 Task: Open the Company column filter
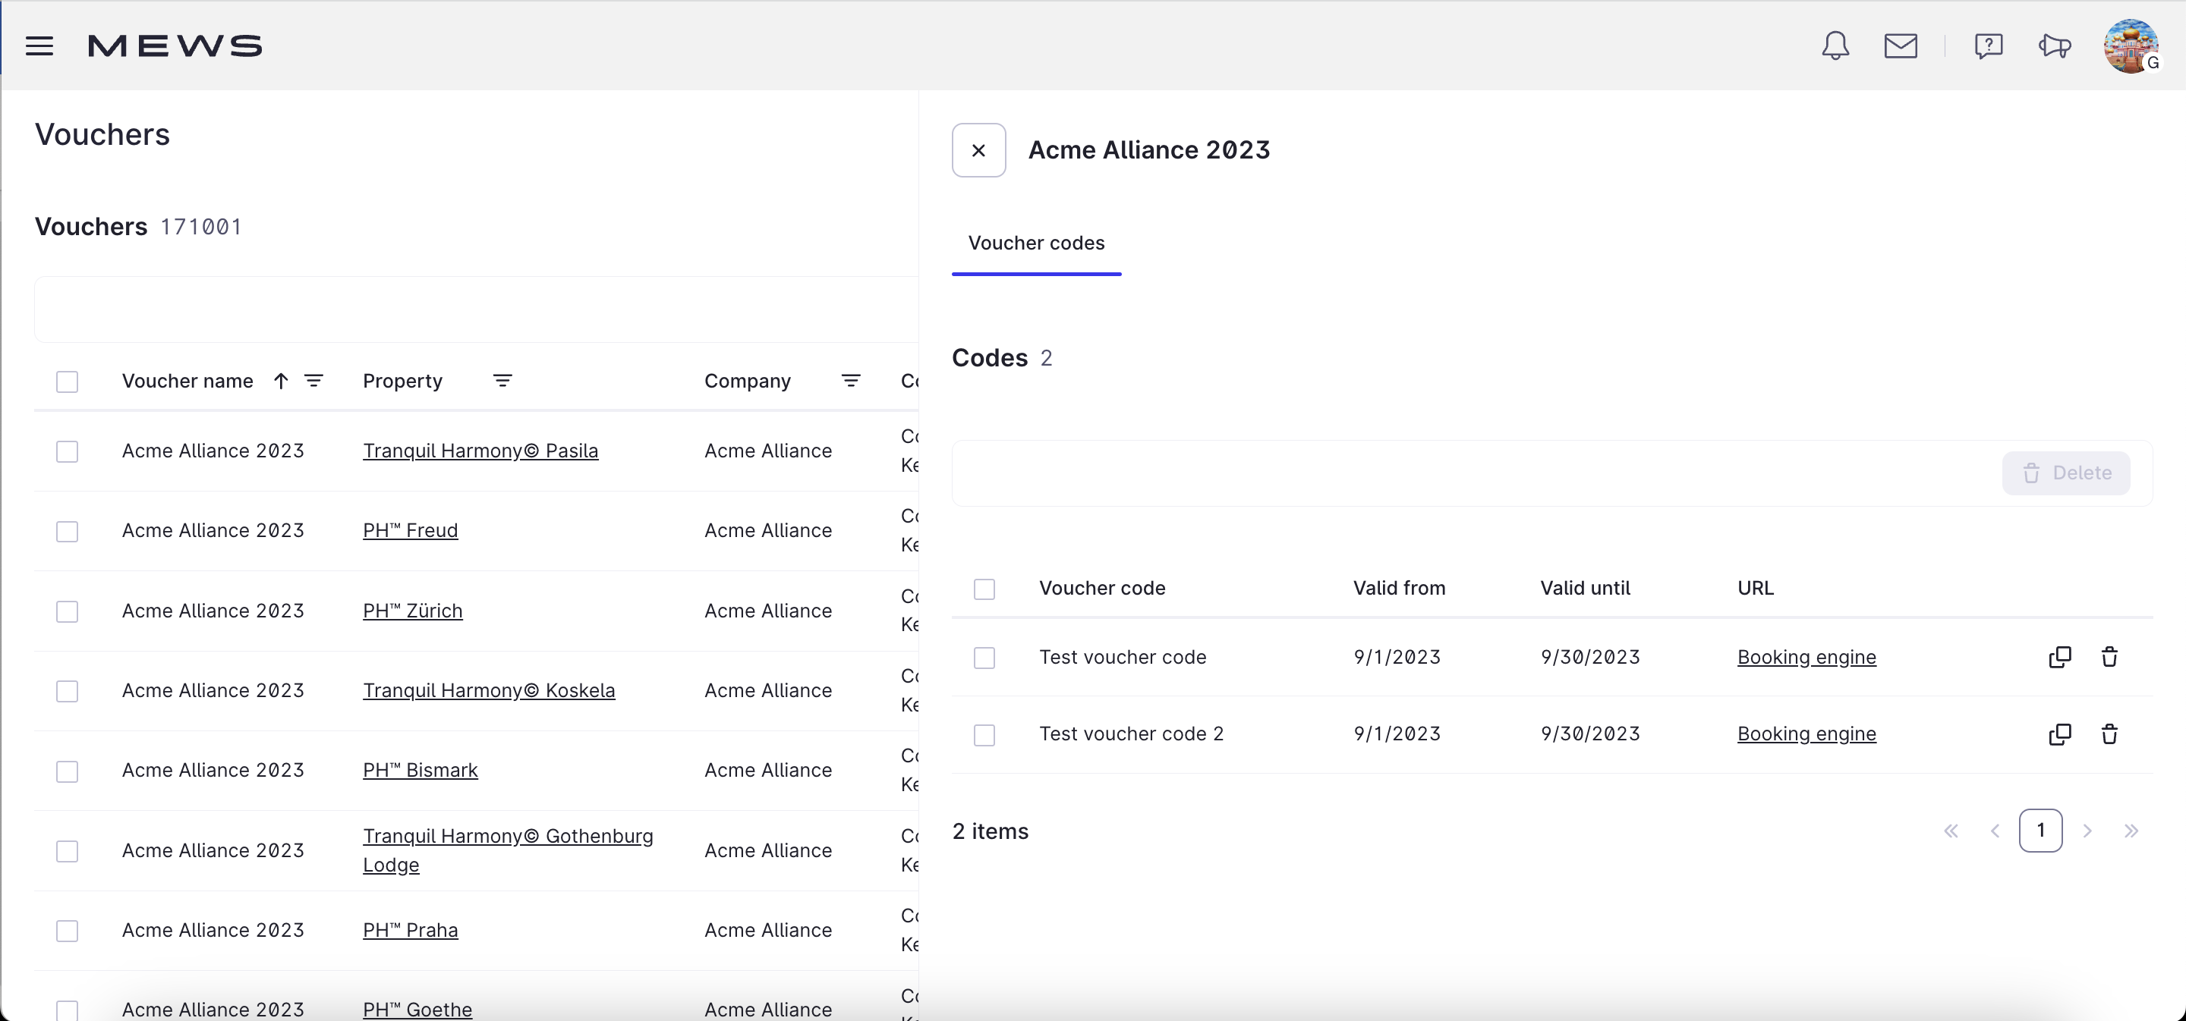coord(850,381)
